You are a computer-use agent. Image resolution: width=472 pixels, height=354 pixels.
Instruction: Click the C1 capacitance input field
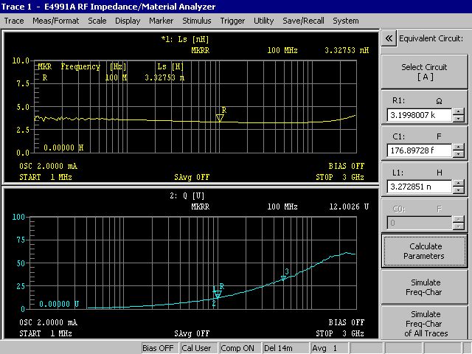419,151
